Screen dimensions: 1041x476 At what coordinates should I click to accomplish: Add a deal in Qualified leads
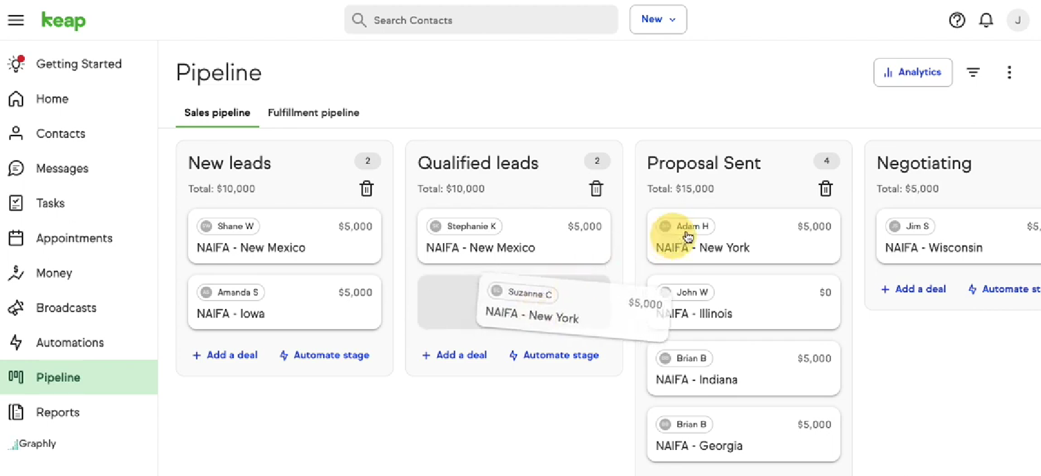click(x=455, y=355)
